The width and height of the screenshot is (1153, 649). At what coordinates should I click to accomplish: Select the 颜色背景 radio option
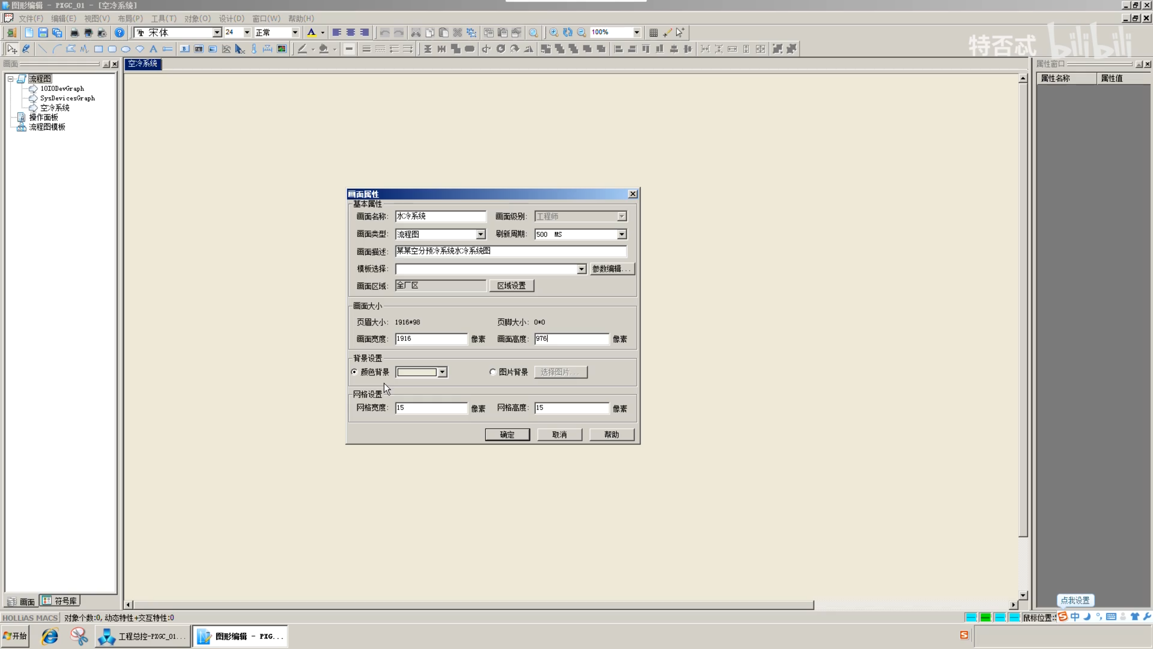pyautogui.click(x=355, y=372)
